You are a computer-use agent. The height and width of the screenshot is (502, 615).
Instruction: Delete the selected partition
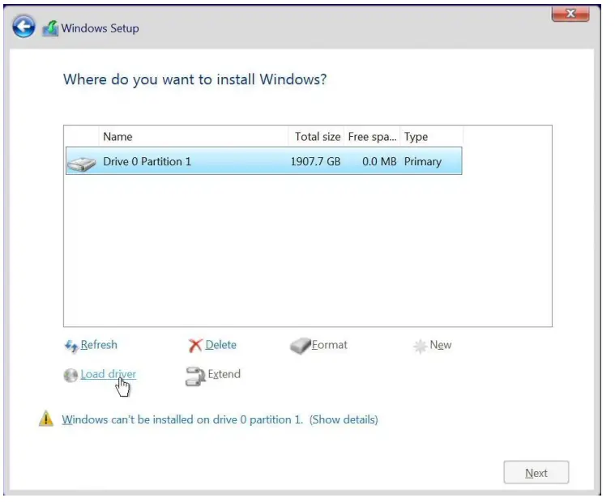coord(221,345)
